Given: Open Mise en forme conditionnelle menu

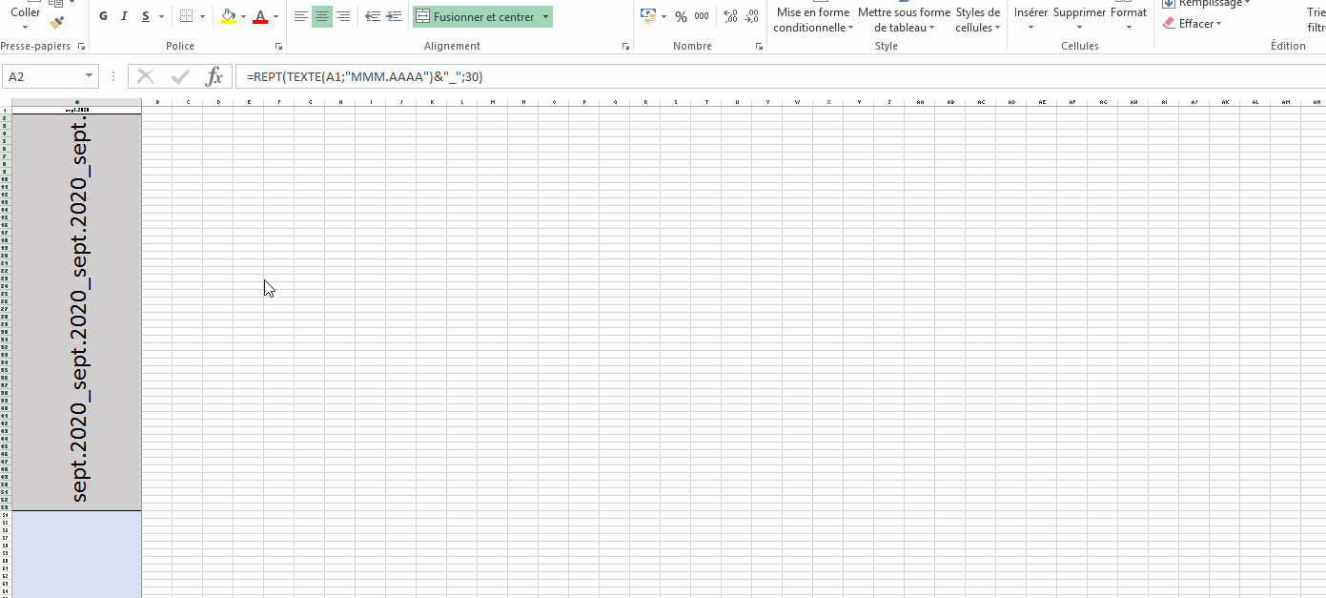Looking at the screenshot, I should tap(812, 20).
